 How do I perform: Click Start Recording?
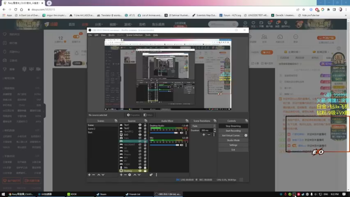[233, 130]
